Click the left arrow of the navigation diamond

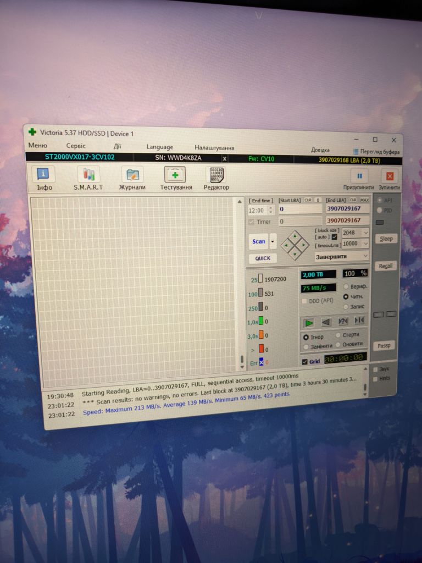(x=286, y=246)
